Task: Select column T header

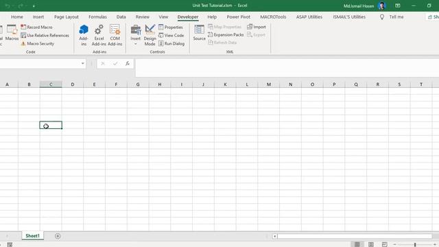Action: tap(421, 84)
